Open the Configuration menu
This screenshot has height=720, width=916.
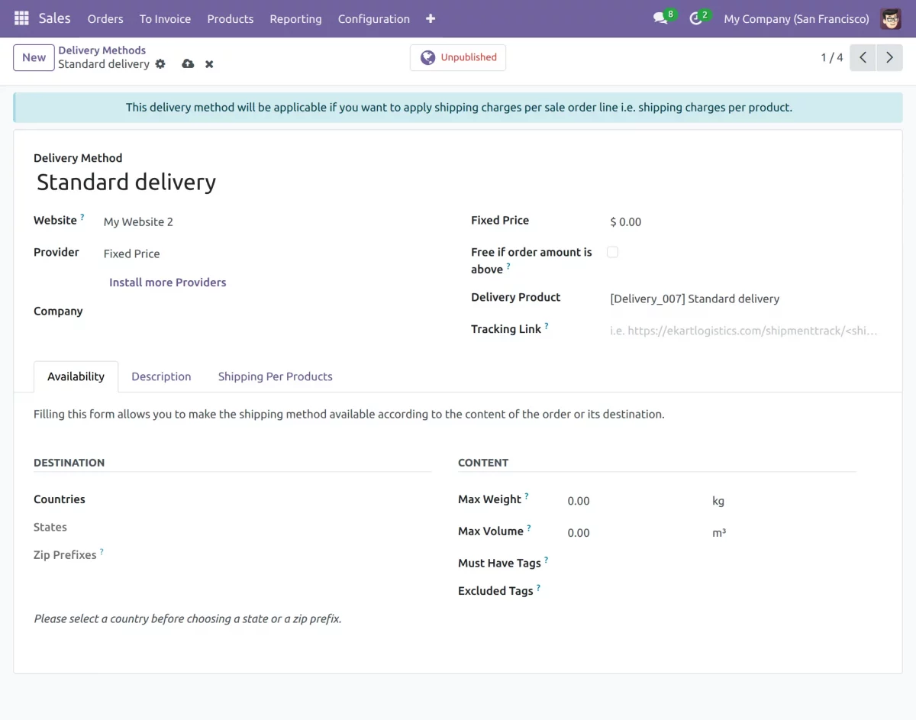tap(373, 18)
